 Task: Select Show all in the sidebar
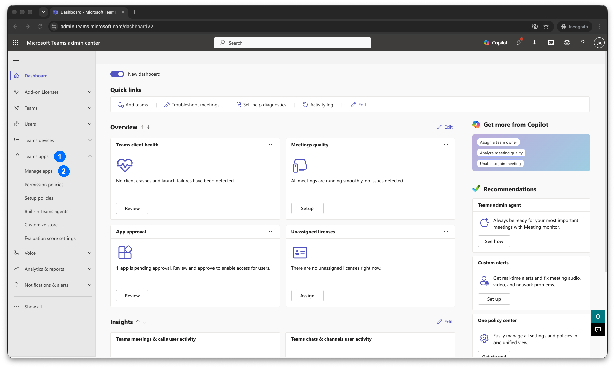click(x=33, y=307)
